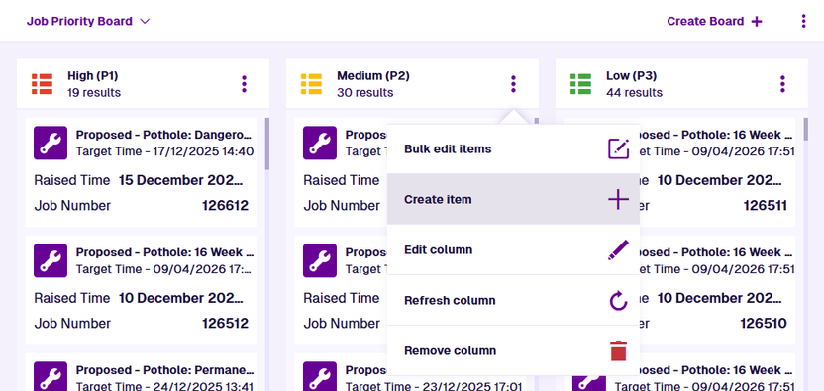
Task: Click job number 126612
Action: pos(225,206)
